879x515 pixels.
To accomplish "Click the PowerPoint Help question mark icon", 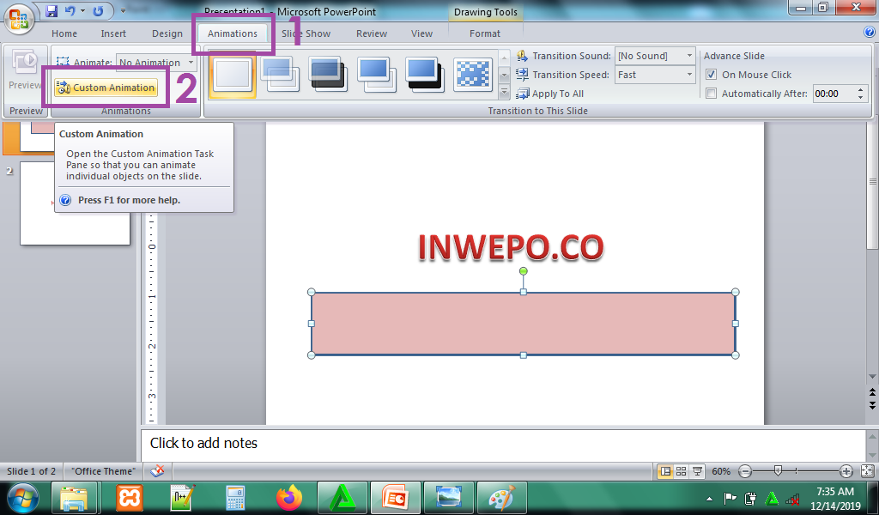I will [x=870, y=32].
